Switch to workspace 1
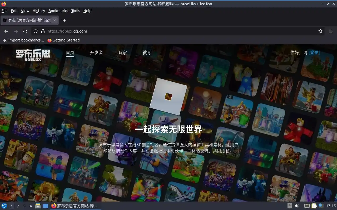This screenshot has width=337, height=210. [x=12, y=206]
